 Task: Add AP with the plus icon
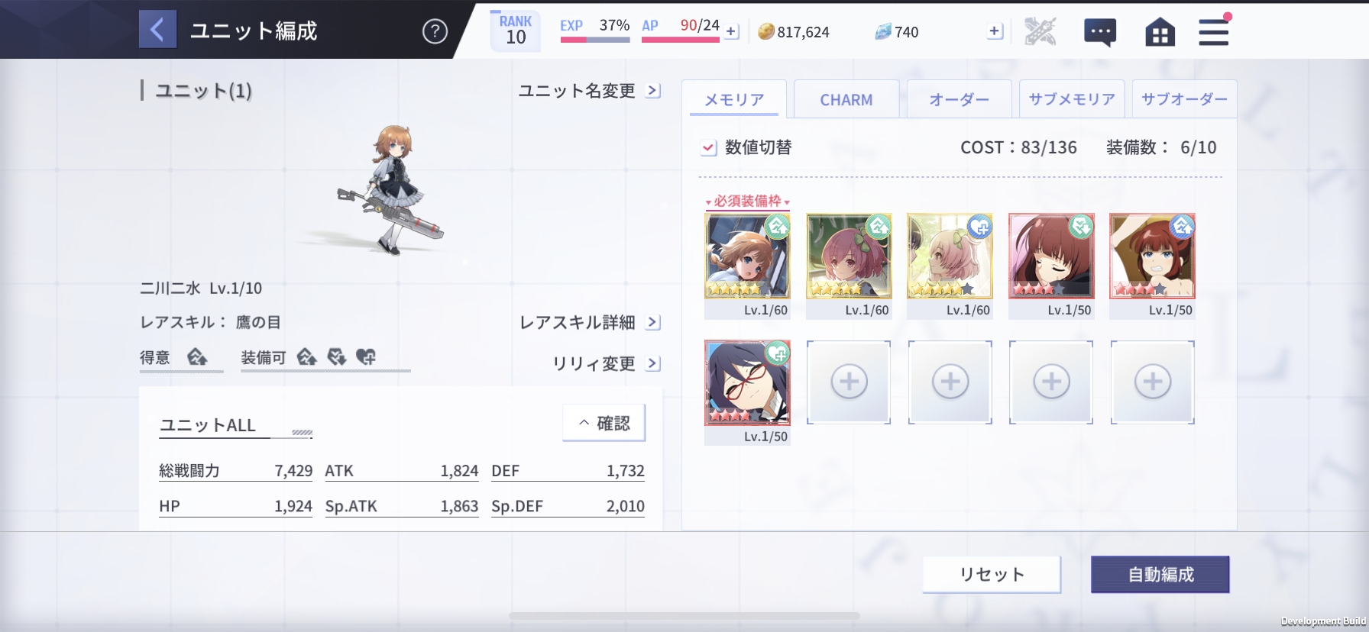click(x=731, y=32)
